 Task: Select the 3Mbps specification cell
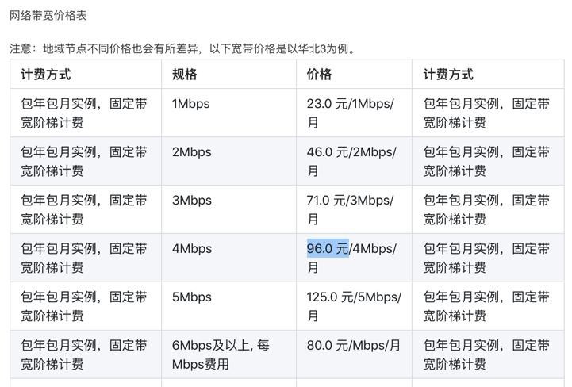tap(228, 209)
